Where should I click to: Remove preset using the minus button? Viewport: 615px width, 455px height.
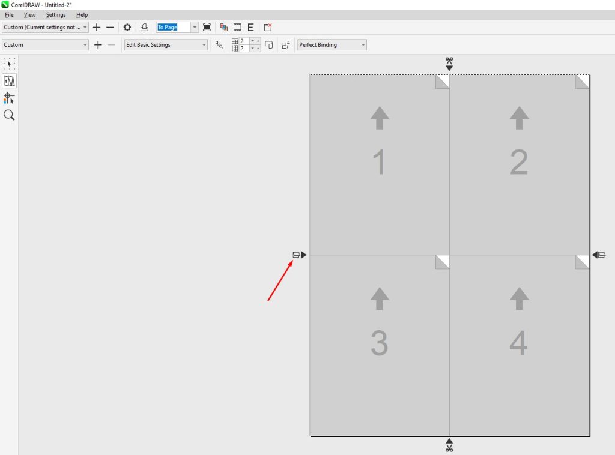[x=111, y=27]
